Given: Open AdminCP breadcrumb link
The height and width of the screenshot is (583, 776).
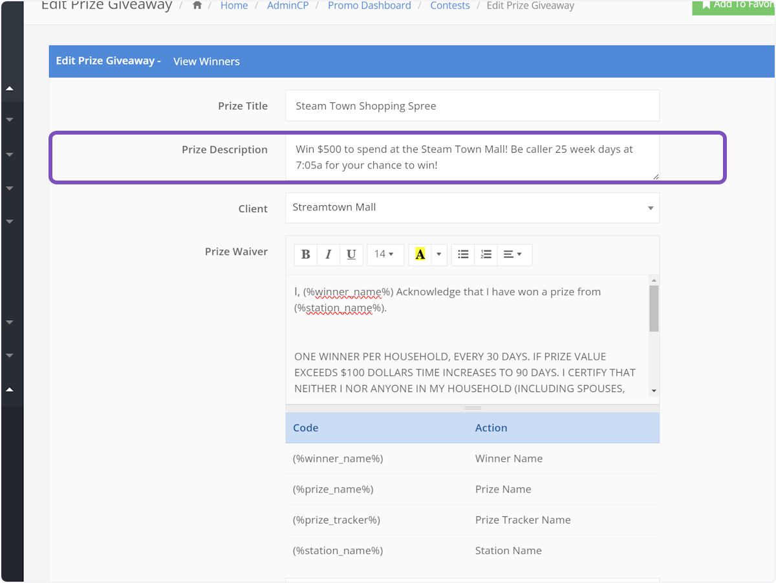Looking at the screenshot, I should tap(288, 6).
